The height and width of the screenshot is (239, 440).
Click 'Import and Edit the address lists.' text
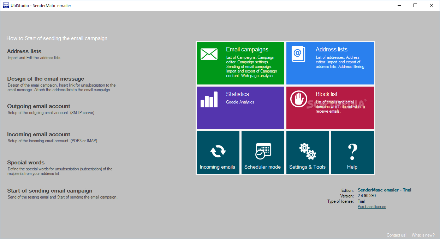35,58
